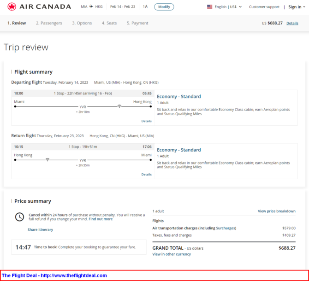Click the $688.27 grand total amount
This screenshot has width=309, height=281.
click(x=287, y=248)
